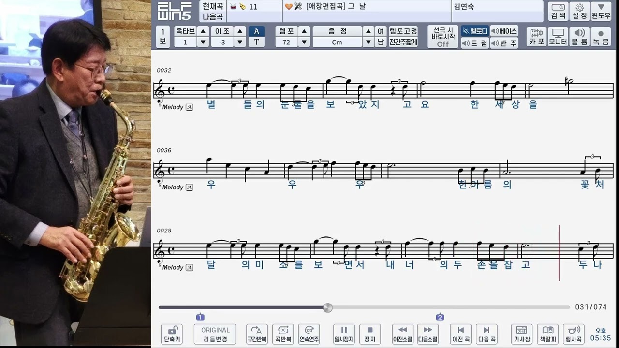Select the T notation mode
This screenshot has height=348, width=619.
(256, 42)
